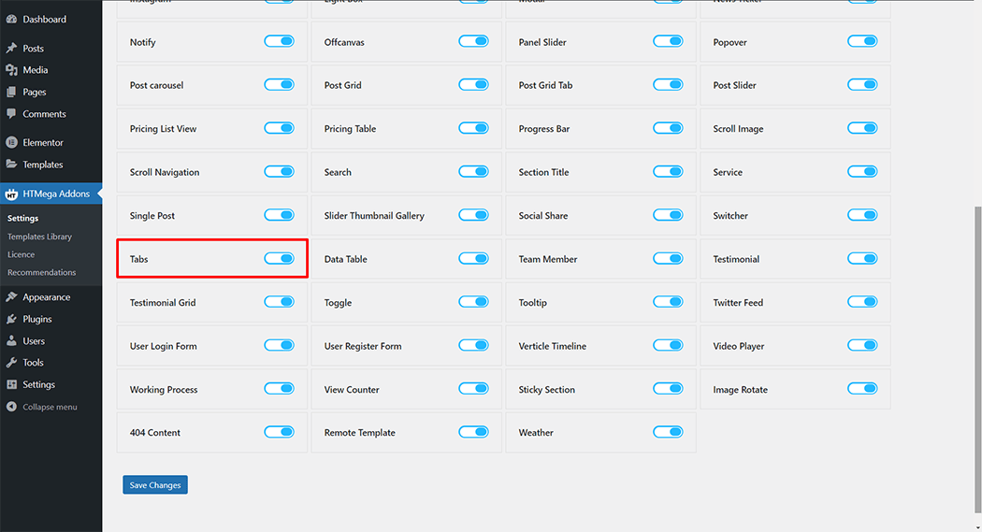Click the Tools wrench icon
Viewport: 982px width, 532px height.
pos(11,363)
